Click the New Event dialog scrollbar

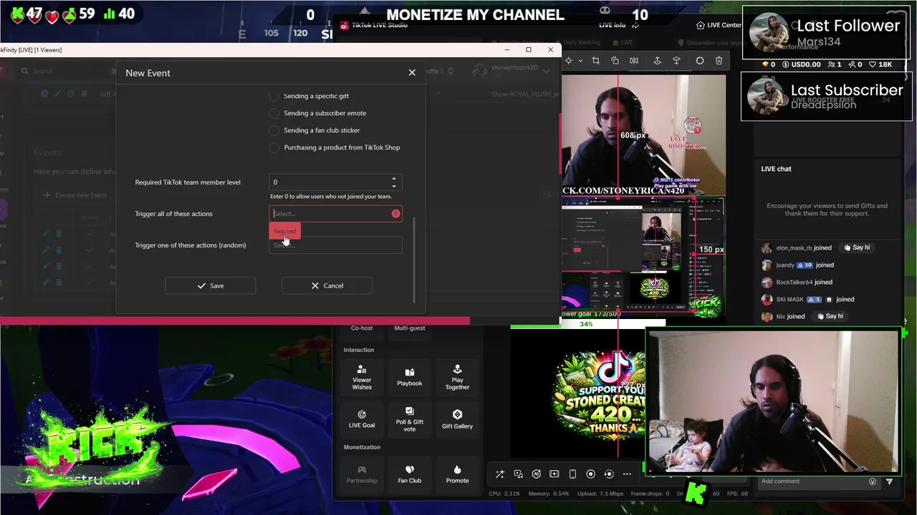[x=414, y=260]
